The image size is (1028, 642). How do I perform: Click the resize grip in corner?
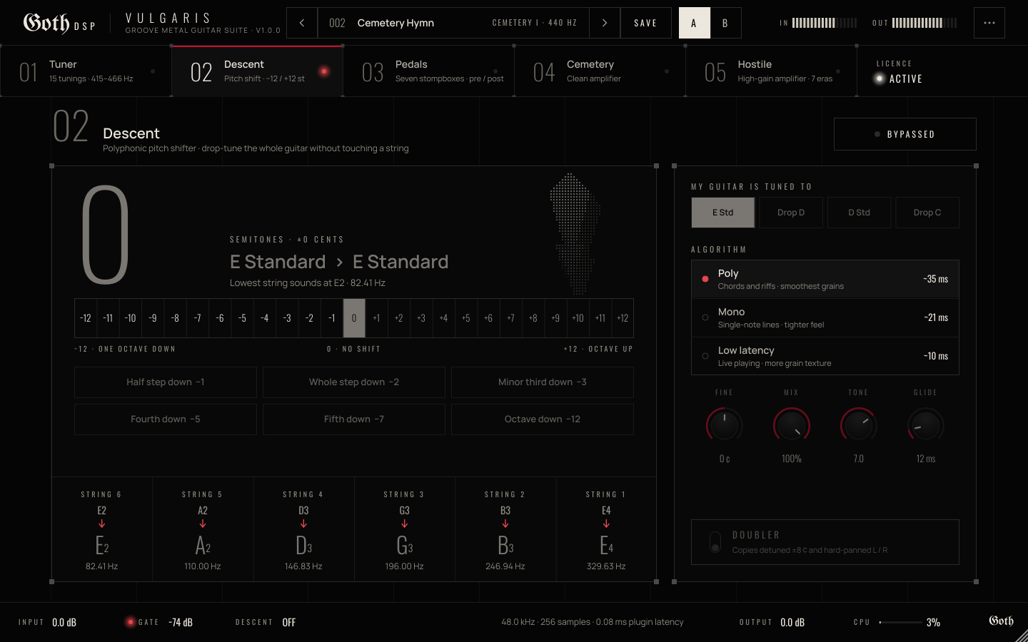pos(1021,635)
